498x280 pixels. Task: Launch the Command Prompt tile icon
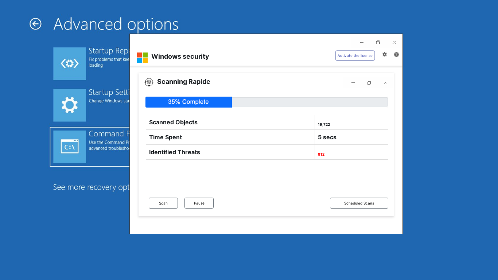[70, 147]
